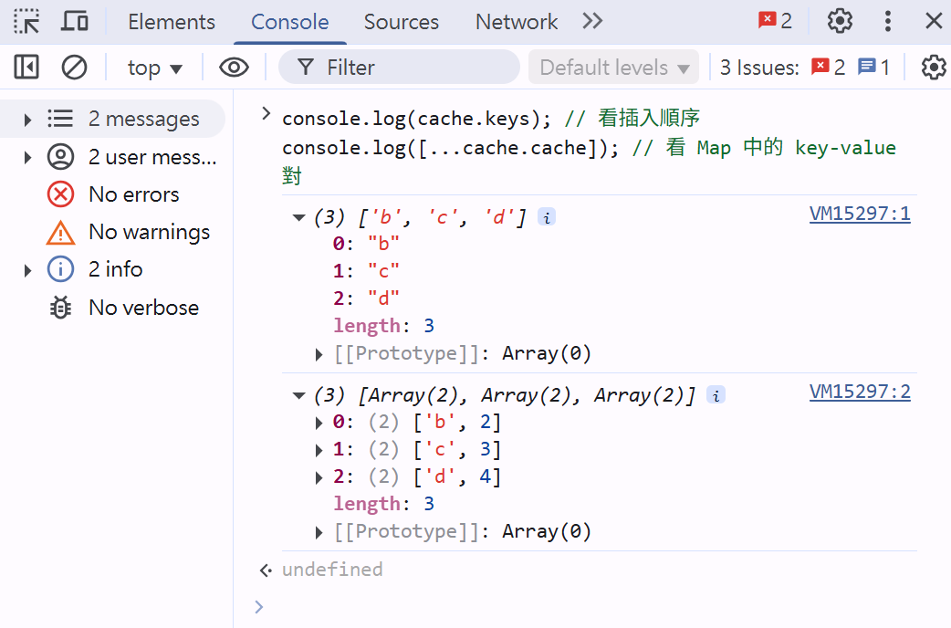Click the console.log(cache.keys) input line

coord(491,119)
